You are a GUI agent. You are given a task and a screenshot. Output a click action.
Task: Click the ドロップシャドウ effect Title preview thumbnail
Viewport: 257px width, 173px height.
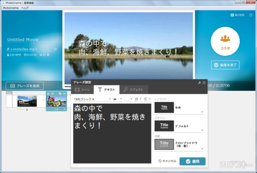(164, 144)
